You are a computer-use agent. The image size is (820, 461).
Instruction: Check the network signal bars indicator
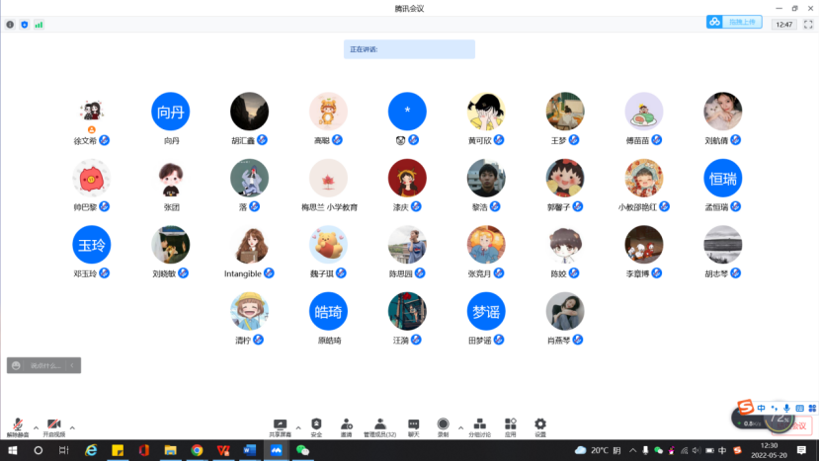40,24
